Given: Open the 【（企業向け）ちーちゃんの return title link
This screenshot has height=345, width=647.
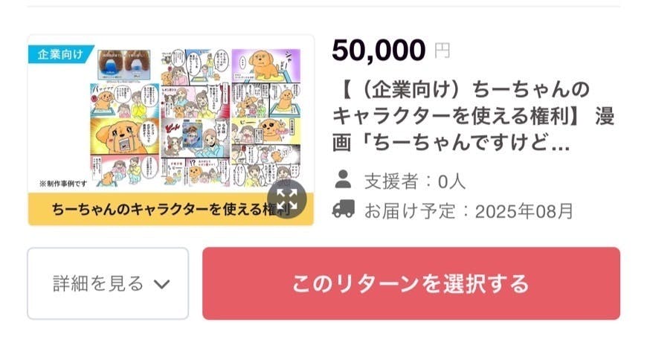Looking at the screenshot, I should pyautogui.click(x=461, y=90).
